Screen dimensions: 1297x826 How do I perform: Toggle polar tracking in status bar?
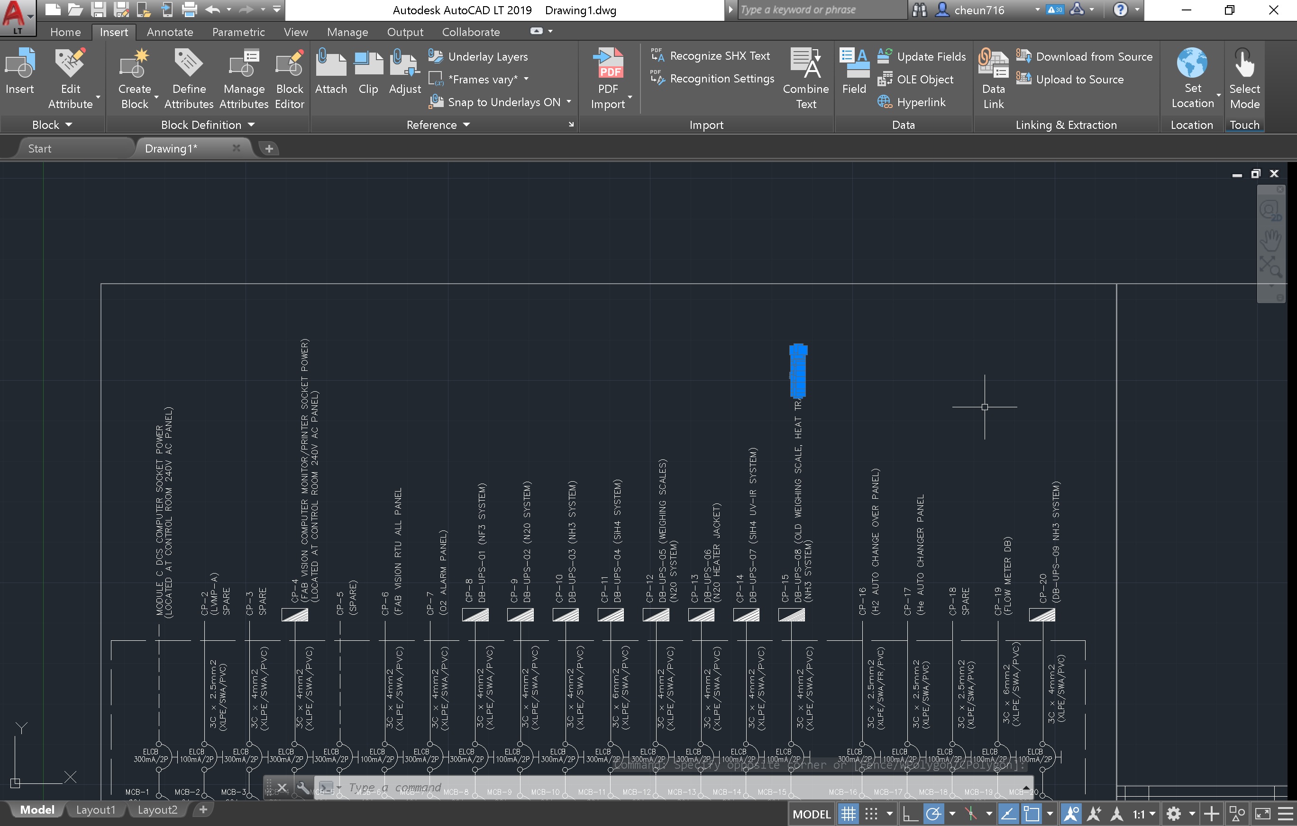coord(933,814)
